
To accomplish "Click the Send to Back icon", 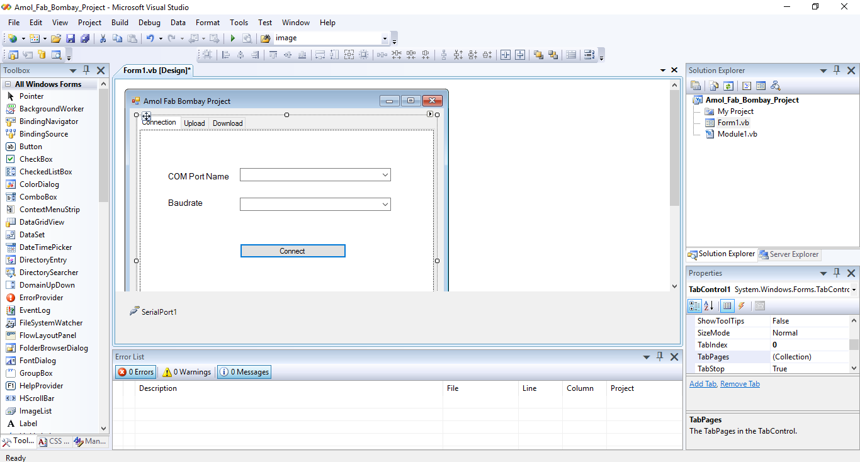I will coord(553,55).
